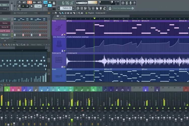Adjust the Piano mixer track fader
The image size is (189, 126).
pos(72,120)
